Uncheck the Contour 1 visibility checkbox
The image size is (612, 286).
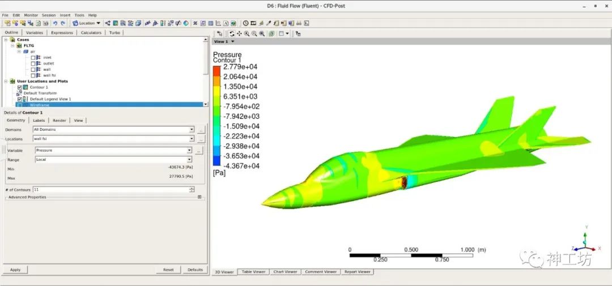point(19,87)
